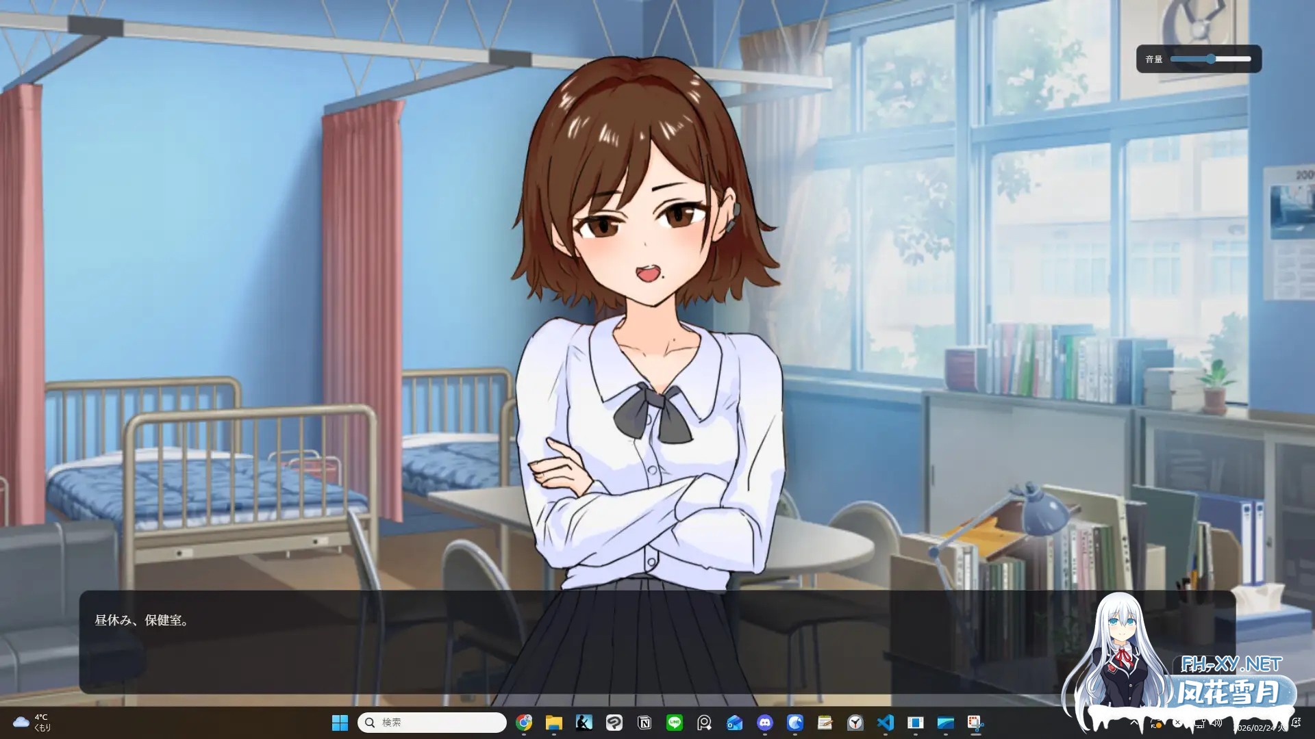Open File Explorer from the taskbar

[x=553, y=723]
